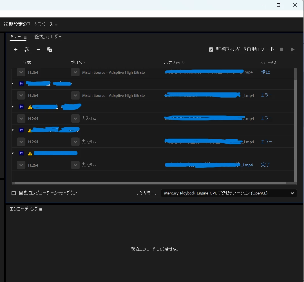Click the first Premiere Pro source icon

21,84
